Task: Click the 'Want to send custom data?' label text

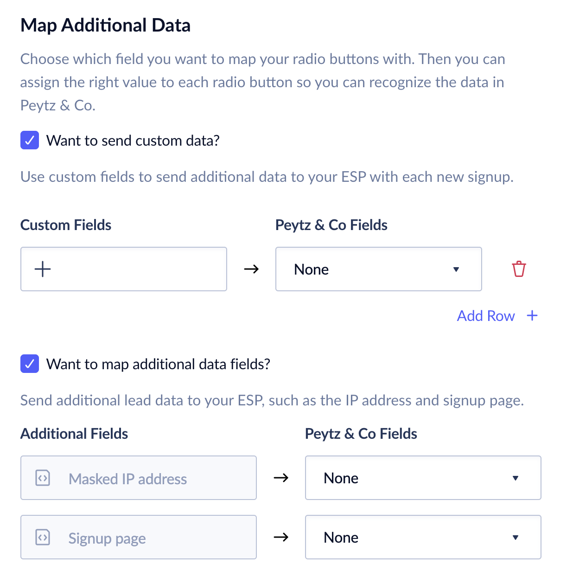Action: [x=133, y=141]
